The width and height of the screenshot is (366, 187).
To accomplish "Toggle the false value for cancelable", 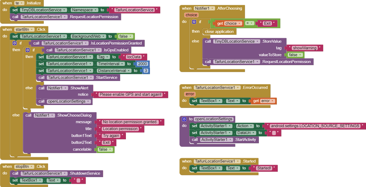I will click(105, 150).
